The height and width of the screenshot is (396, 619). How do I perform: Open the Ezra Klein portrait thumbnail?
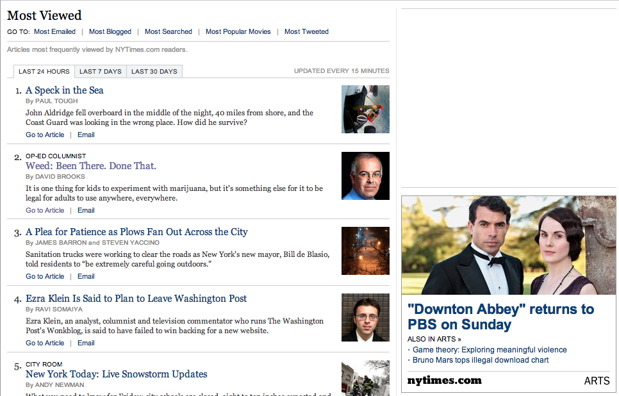[x=365, y=317]
